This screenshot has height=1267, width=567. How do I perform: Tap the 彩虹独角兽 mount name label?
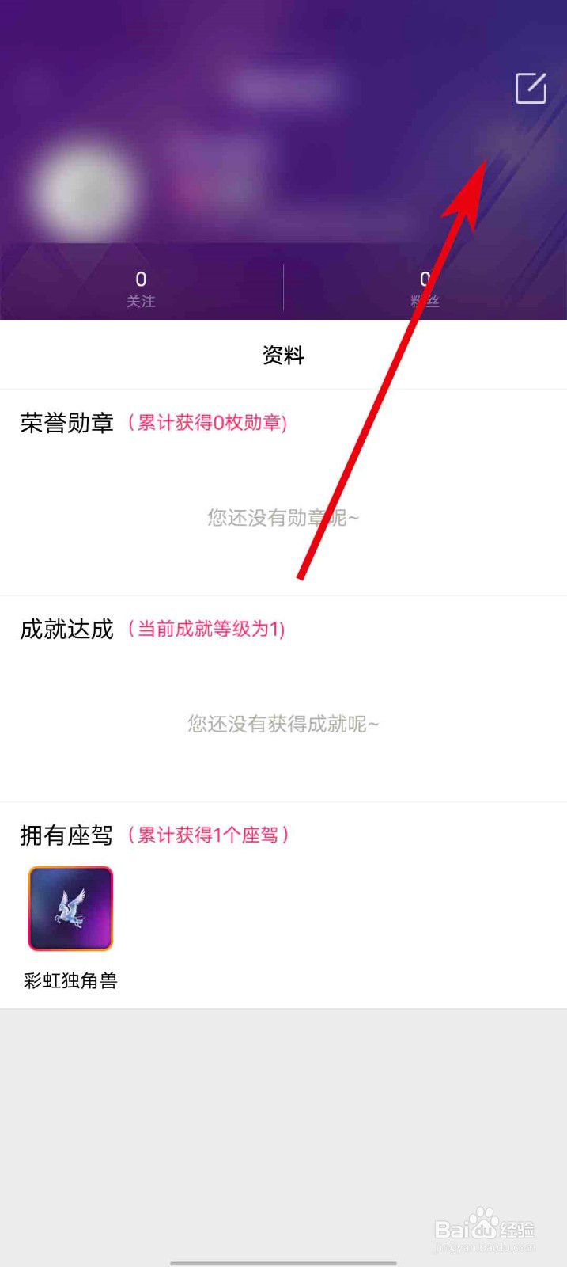(70, 981)
